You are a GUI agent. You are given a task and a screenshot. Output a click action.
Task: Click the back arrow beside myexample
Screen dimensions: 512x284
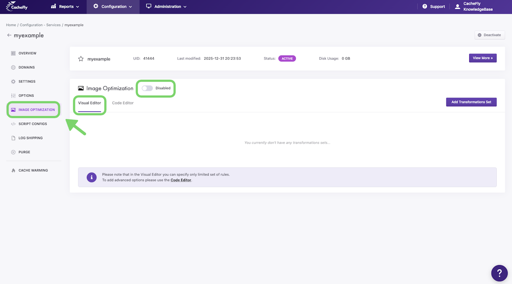point(9,35)
